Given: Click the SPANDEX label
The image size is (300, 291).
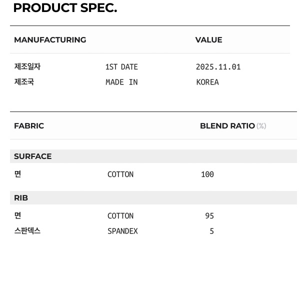Looking at the screenshot, I should click(x=122, y=231).
